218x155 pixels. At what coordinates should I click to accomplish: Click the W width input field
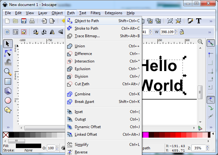[x=167, y=32]
